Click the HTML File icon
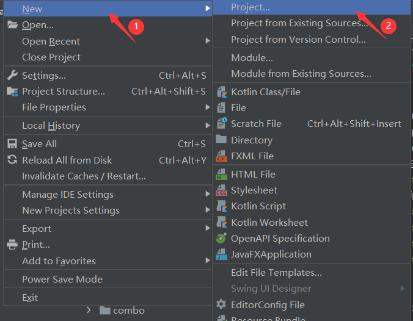Screen dimensions: 413x321 (x=221, y=174)
